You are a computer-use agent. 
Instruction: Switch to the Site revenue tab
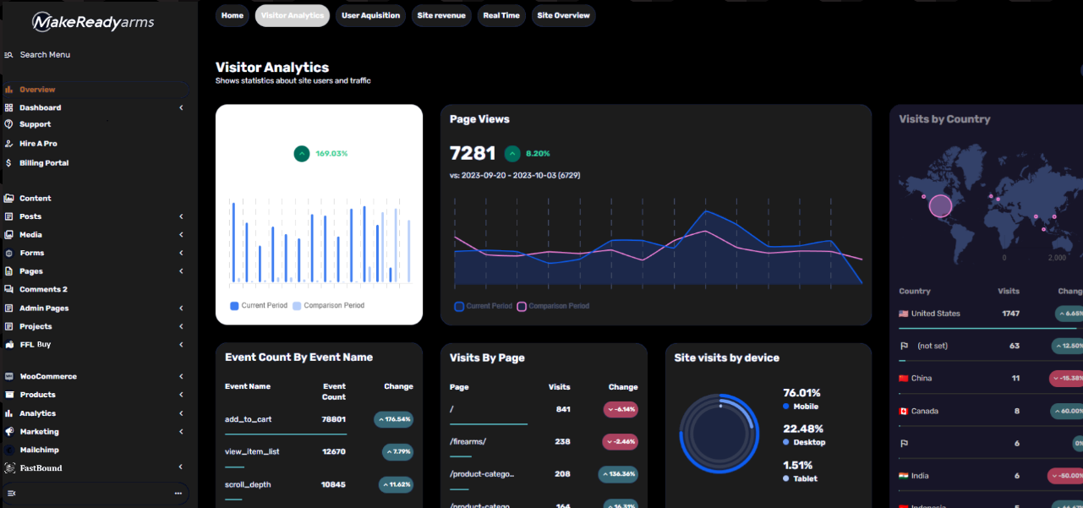[x=443, y=15]
